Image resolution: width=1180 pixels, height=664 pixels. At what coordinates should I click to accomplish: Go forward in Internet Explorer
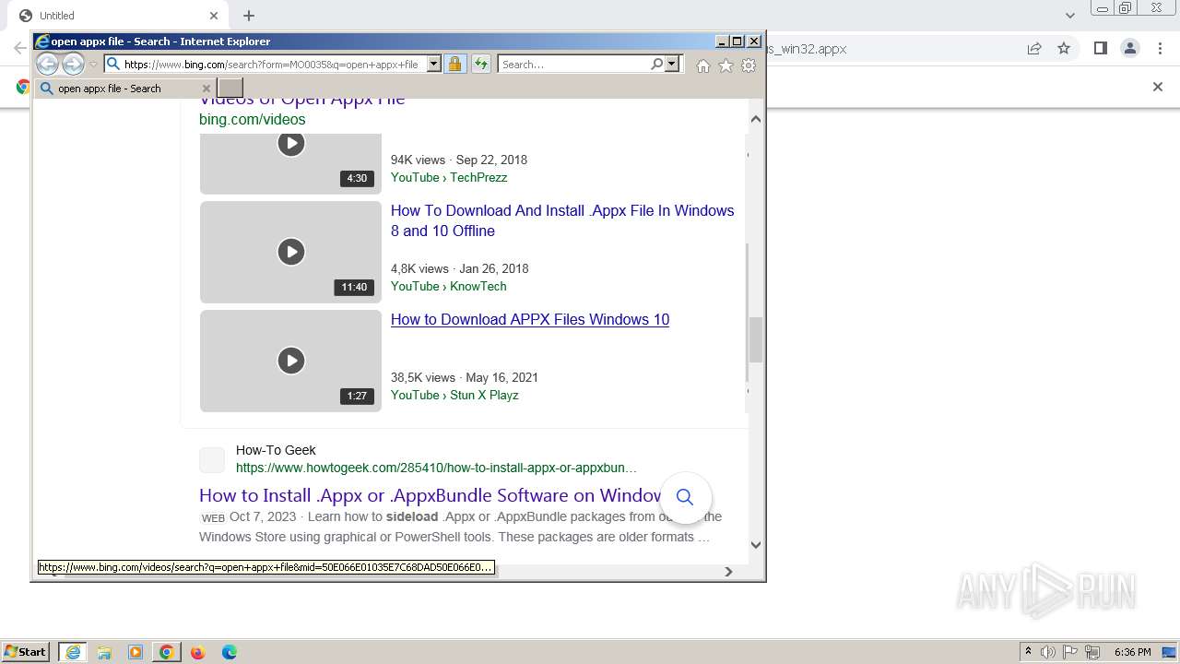(73, 64)
